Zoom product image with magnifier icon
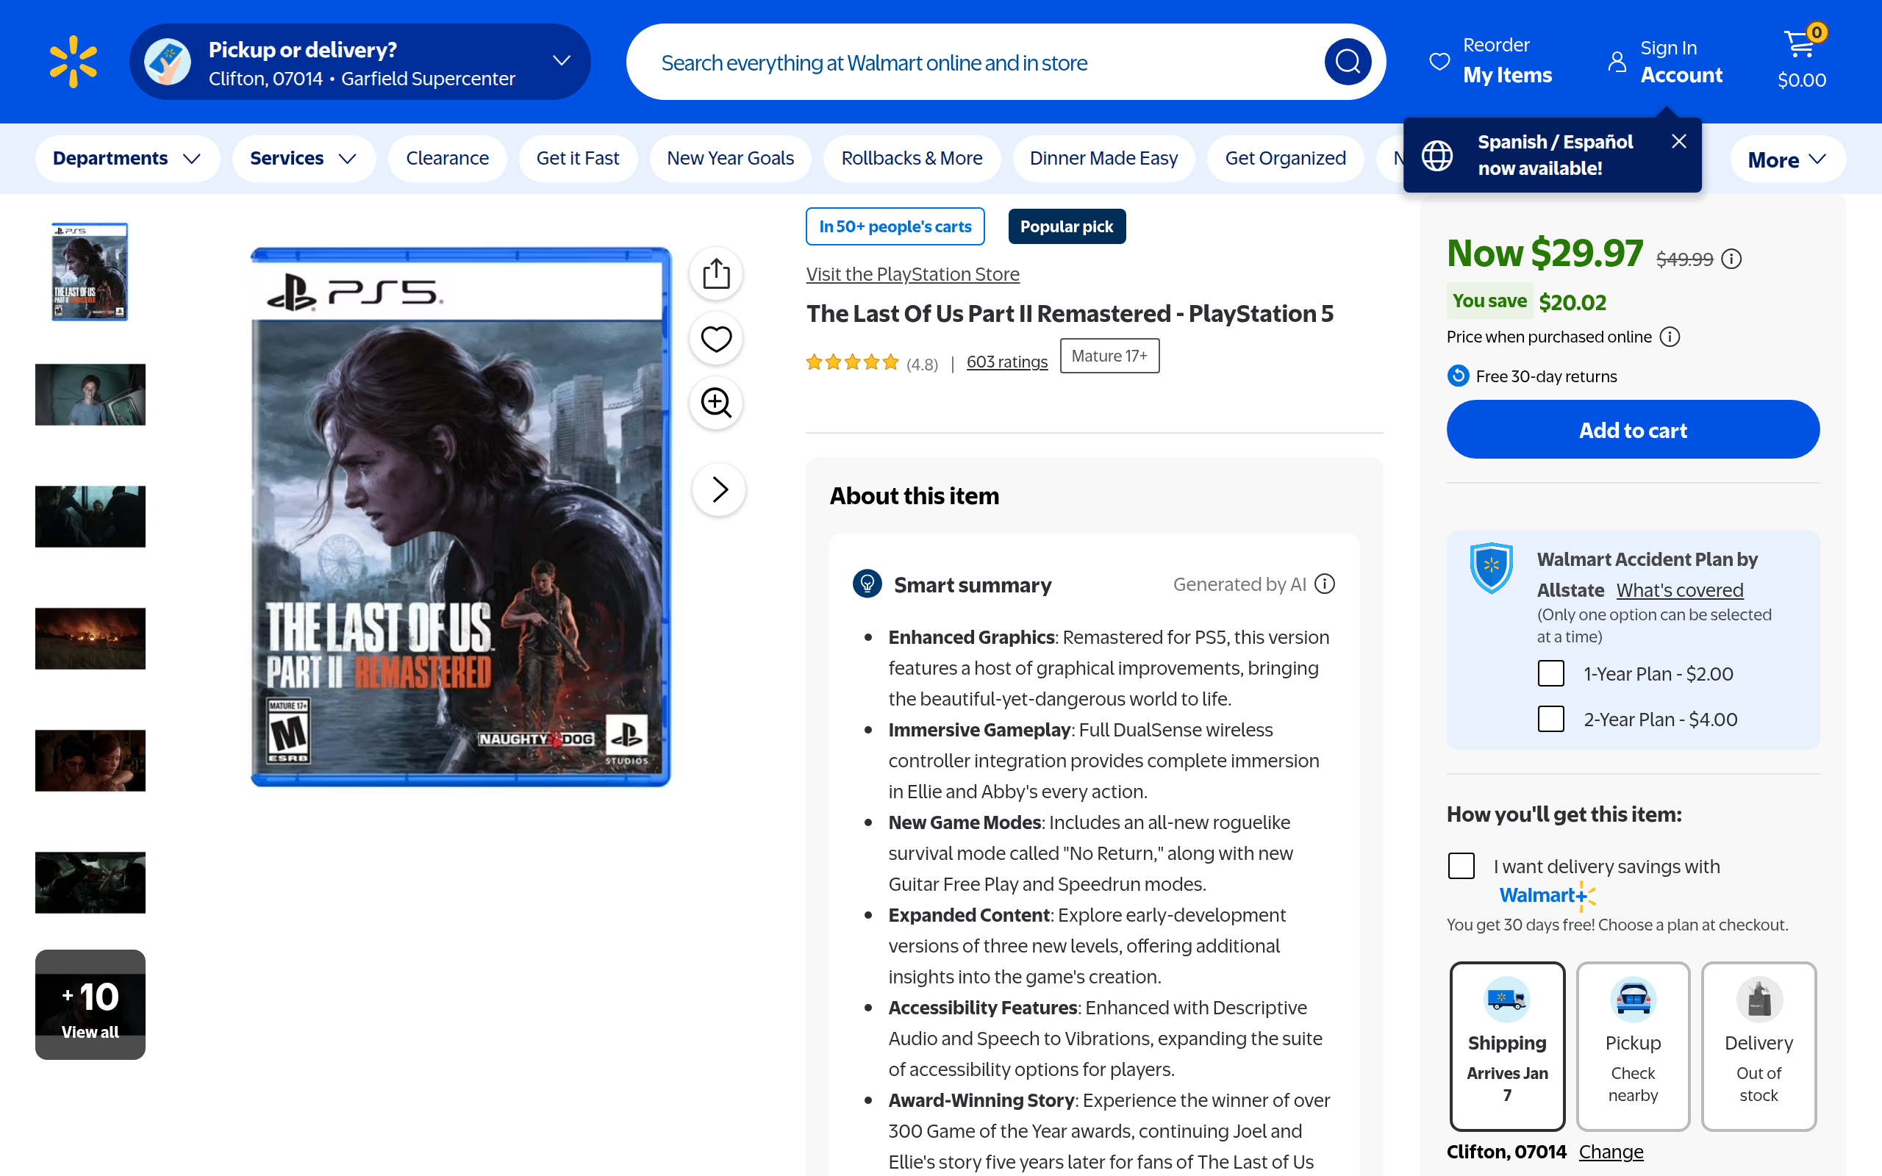The height and width of the screenshot is (1176, 1882). (715, 403)
